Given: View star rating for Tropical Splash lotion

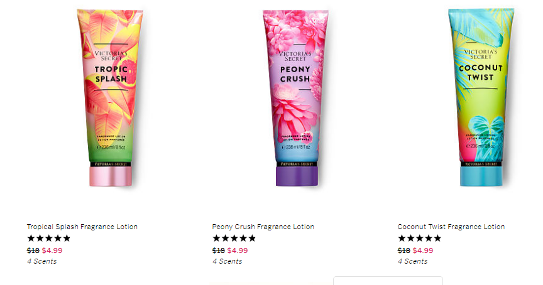Looking at the screenshot, I should (49, 238).
